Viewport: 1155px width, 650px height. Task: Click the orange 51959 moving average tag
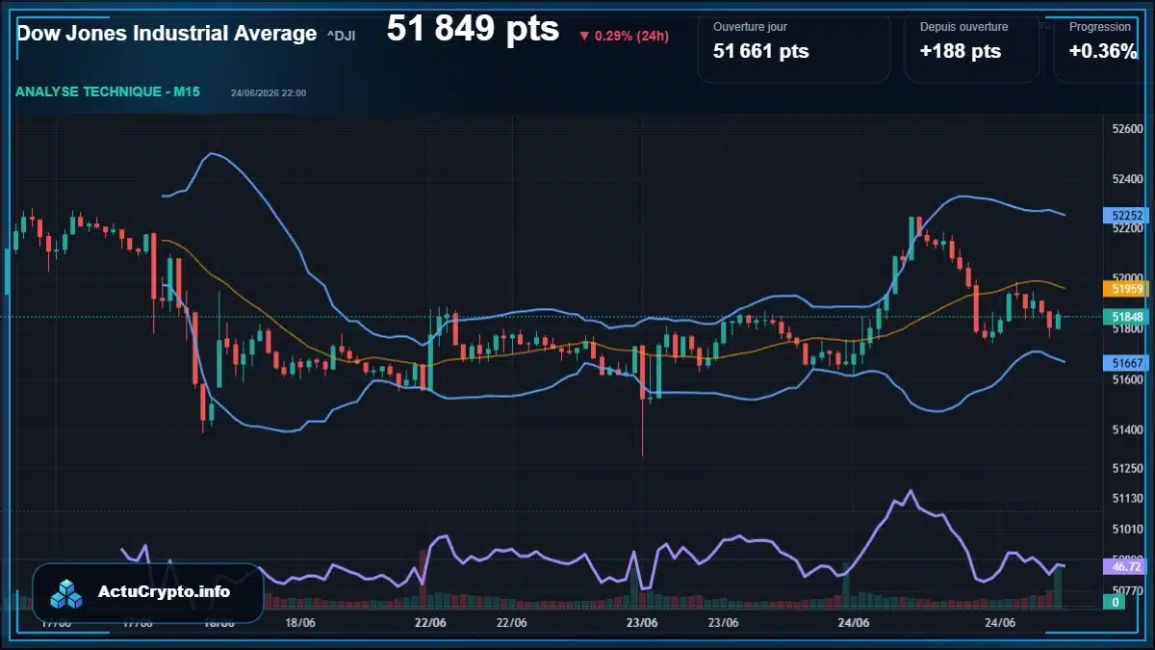click(x=1126, y=288)
